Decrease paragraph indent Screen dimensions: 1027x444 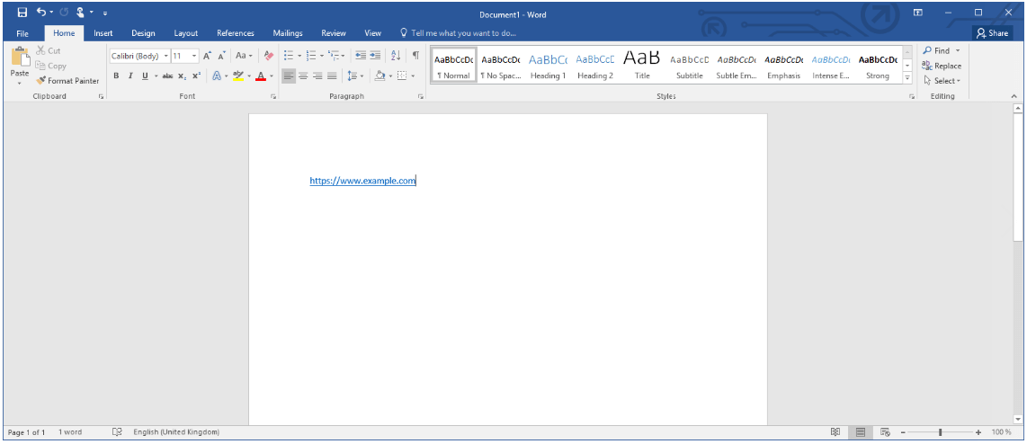click(361, 56)
